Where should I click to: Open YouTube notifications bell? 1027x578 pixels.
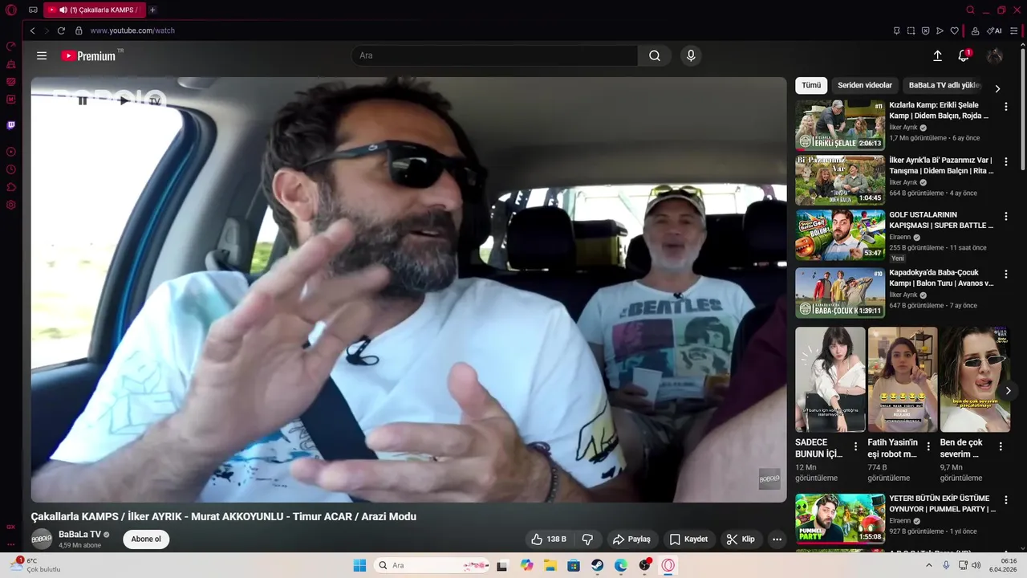[x=964, y=55]
